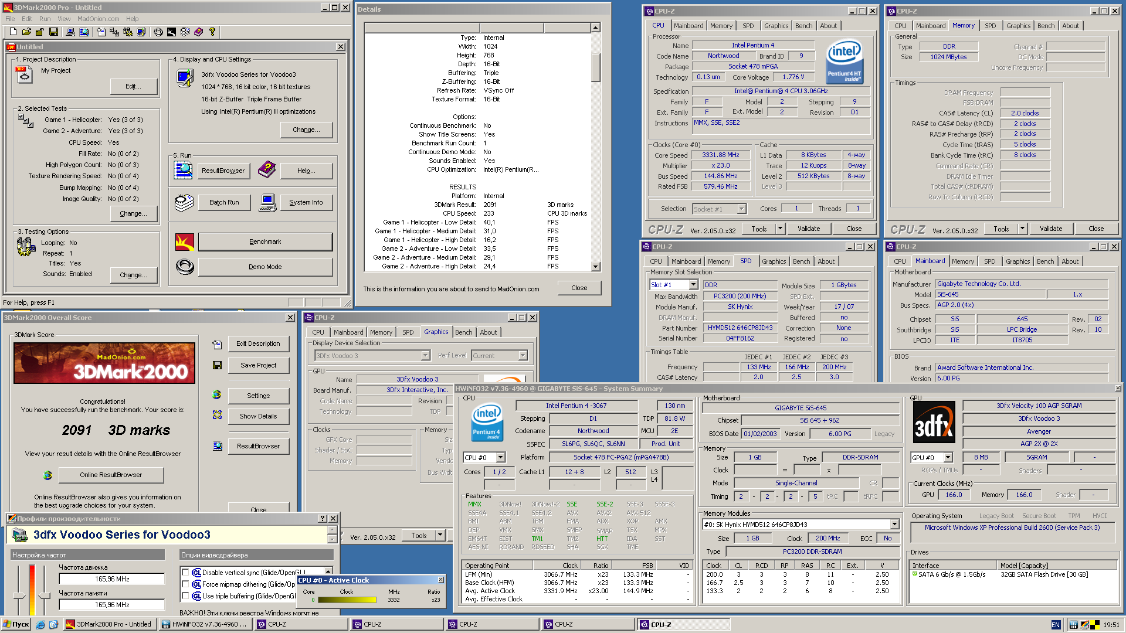Switch to HWiNFO32 in taskbar

(x=205, y=624)
